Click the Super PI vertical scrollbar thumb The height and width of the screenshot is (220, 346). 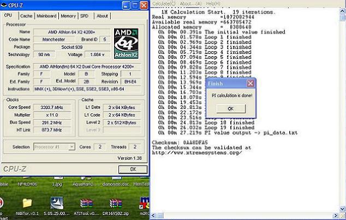[x=343, y=17]
